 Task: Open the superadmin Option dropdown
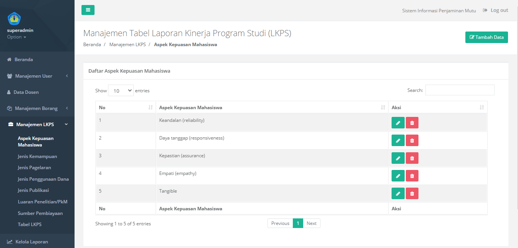click(17, 37)
